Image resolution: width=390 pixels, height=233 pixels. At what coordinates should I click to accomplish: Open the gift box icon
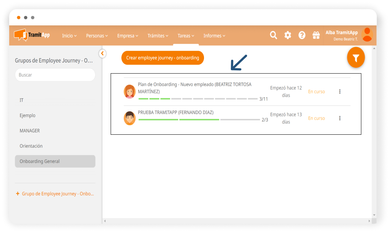click(316, 35)
